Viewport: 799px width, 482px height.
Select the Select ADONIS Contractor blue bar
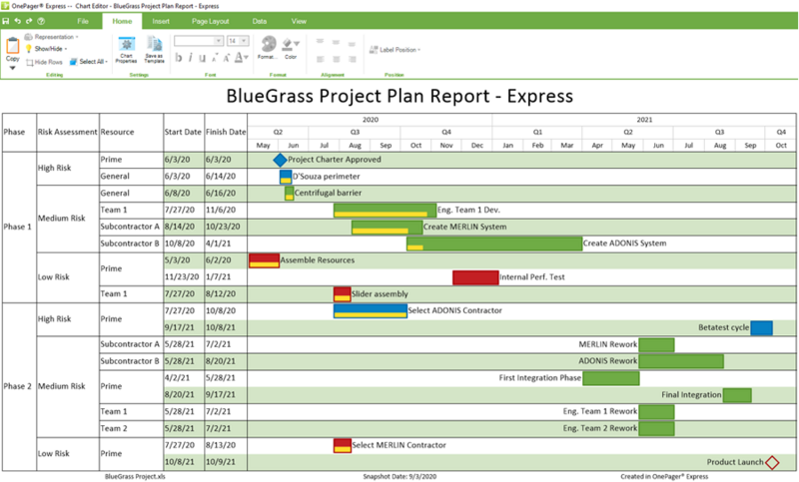pyautogui.click(x=371, y=311)
